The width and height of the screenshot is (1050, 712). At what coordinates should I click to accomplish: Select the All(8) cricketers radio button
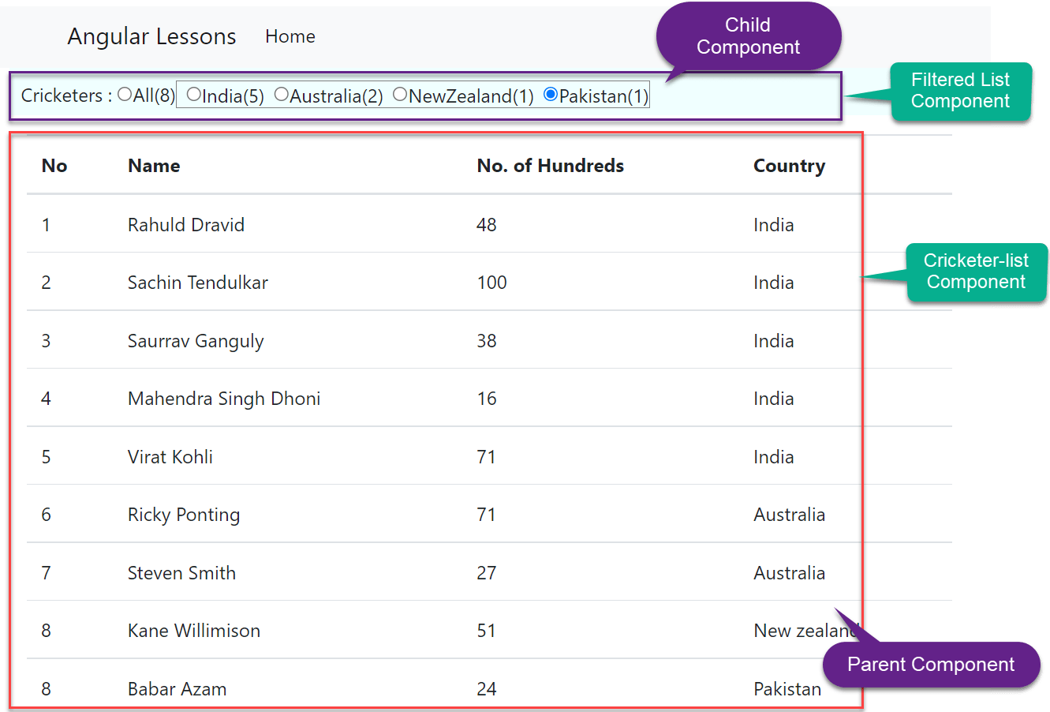point(124,94)
